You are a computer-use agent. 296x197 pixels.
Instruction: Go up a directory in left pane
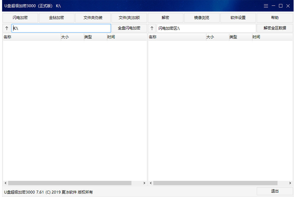(7, 28)
